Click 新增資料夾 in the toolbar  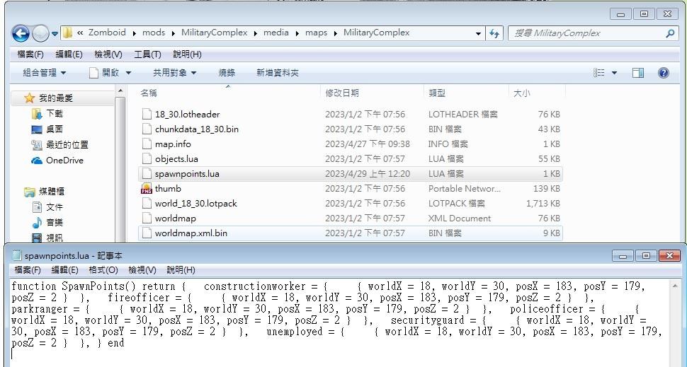[278, 73]
